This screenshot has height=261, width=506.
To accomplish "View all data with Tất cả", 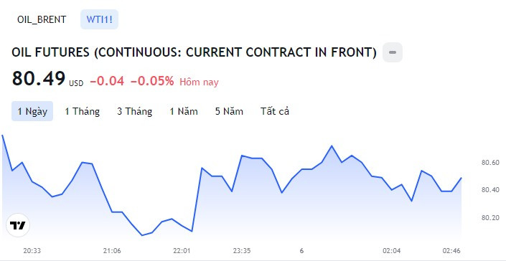I will (x=275, y=111).
